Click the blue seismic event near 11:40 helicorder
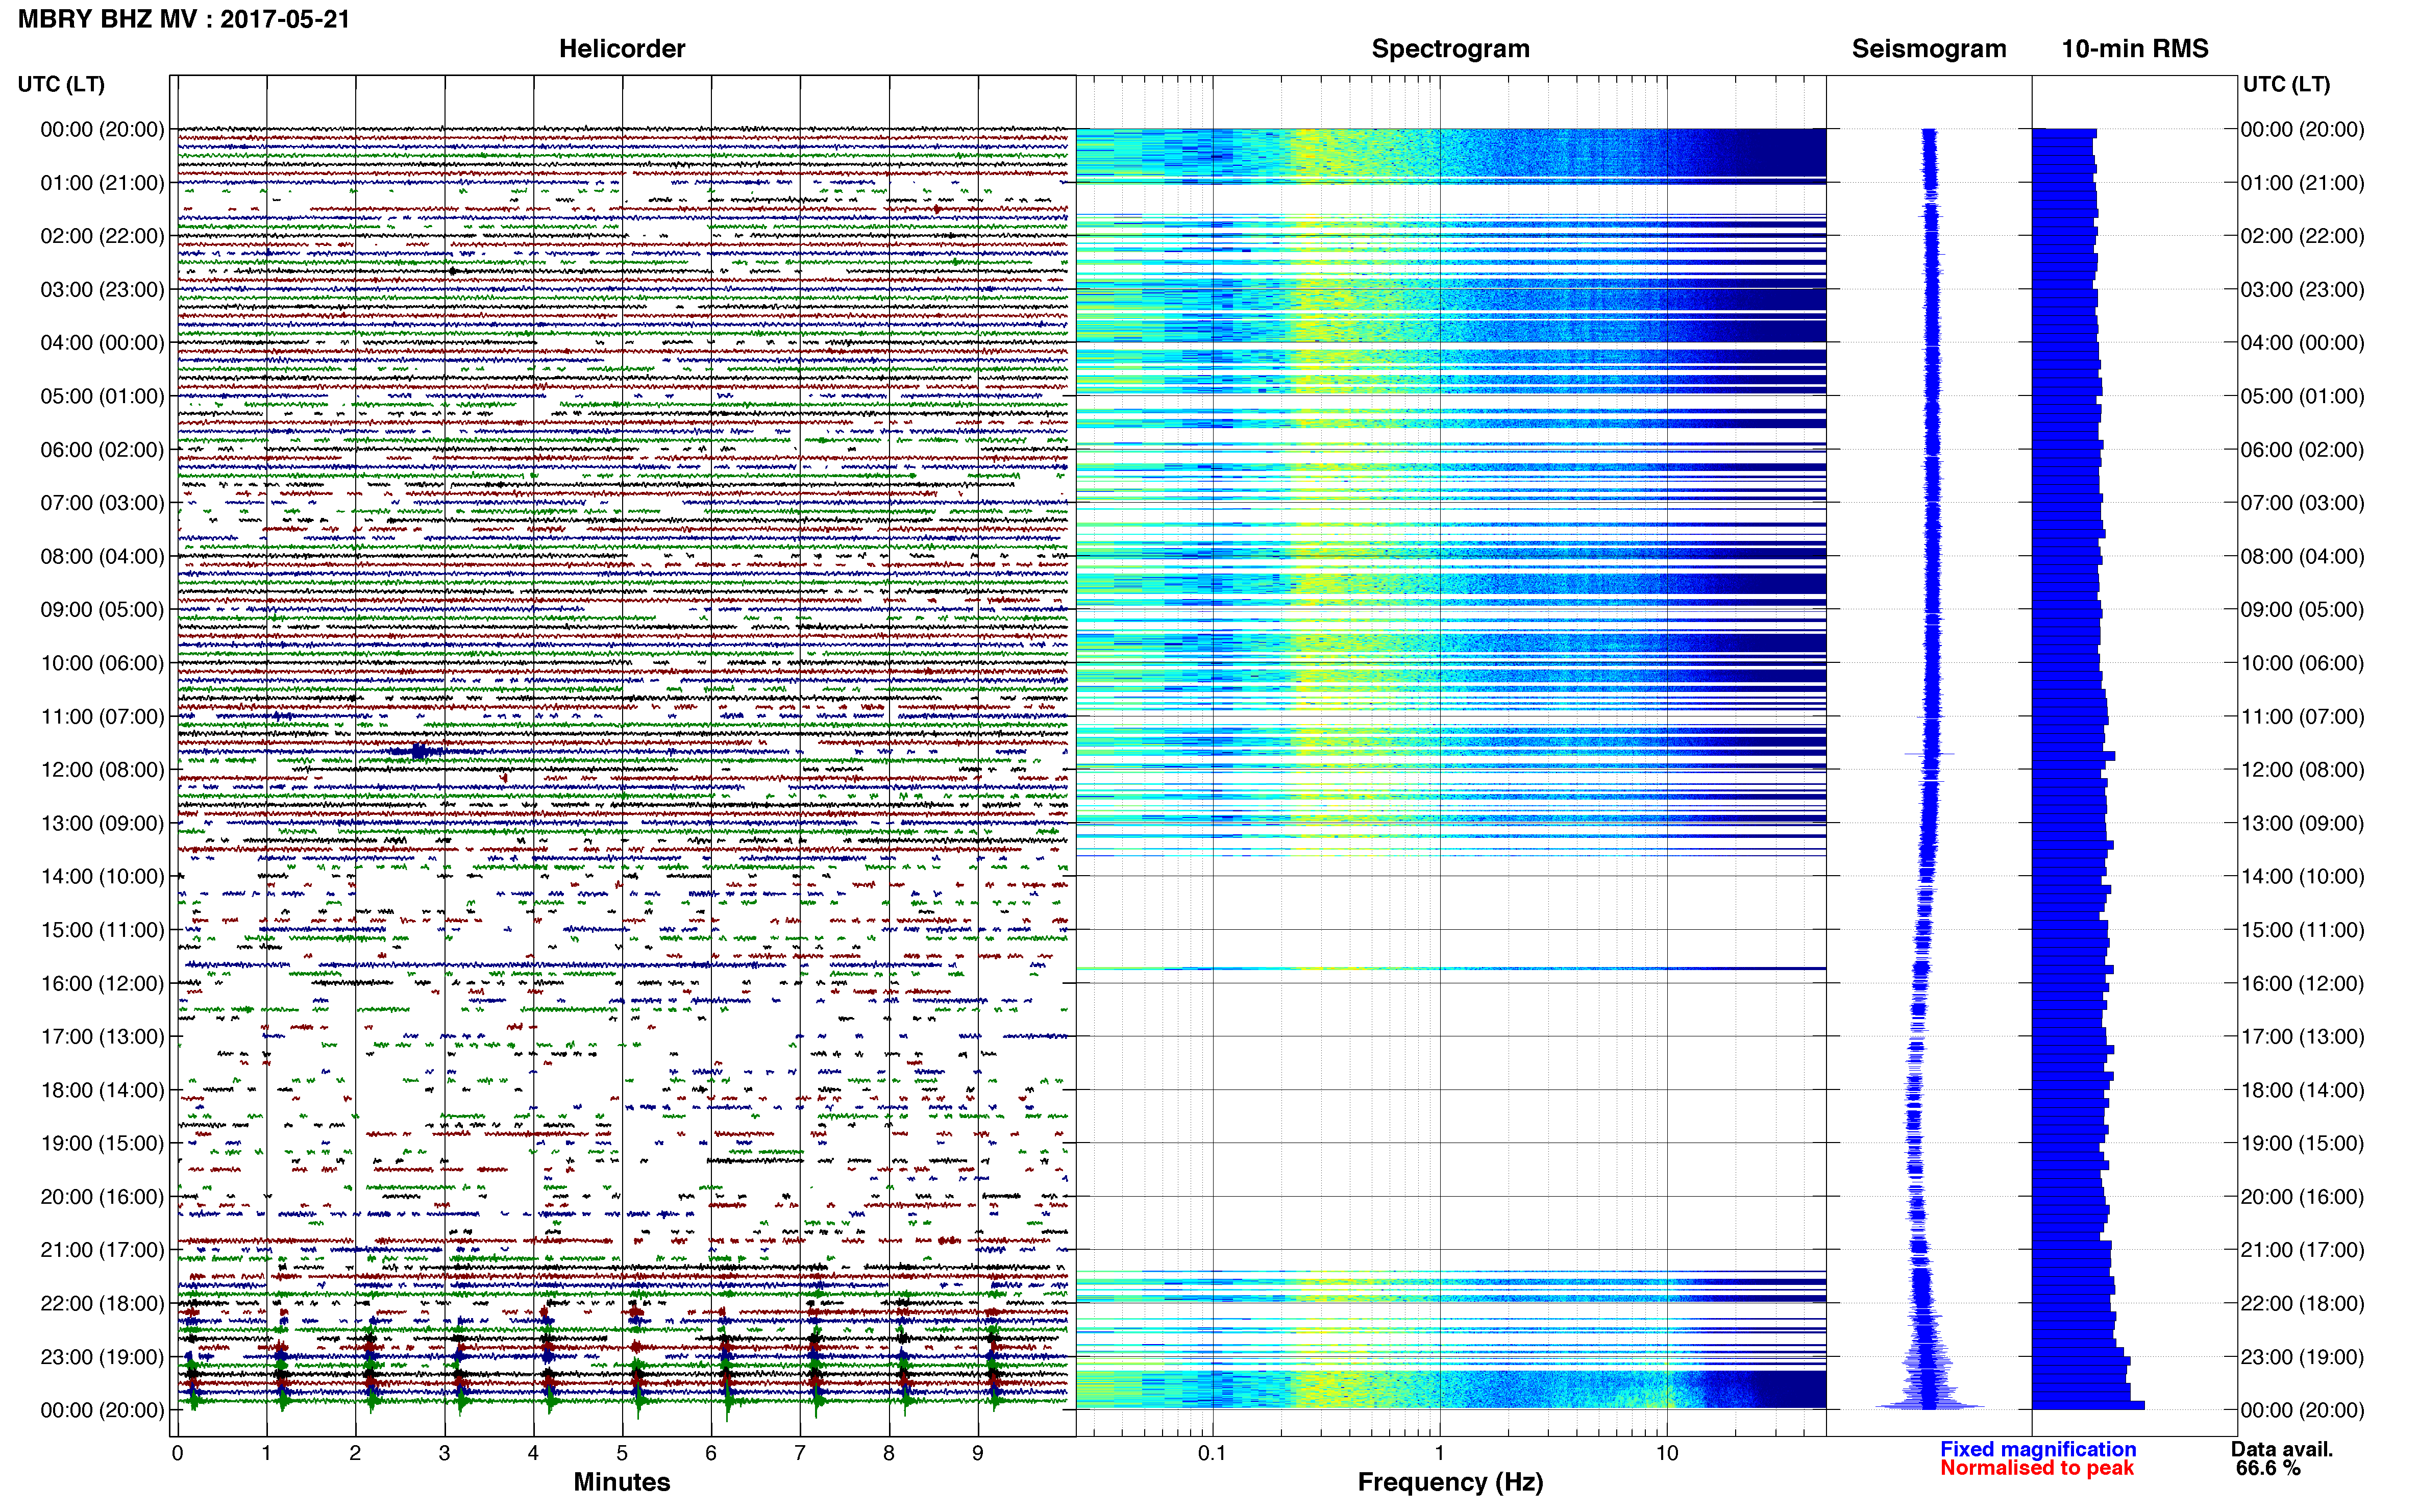The height and width of the screenshot is (1512, 2419). (420, 751)
